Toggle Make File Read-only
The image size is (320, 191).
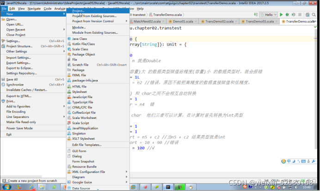click(33, 122)
